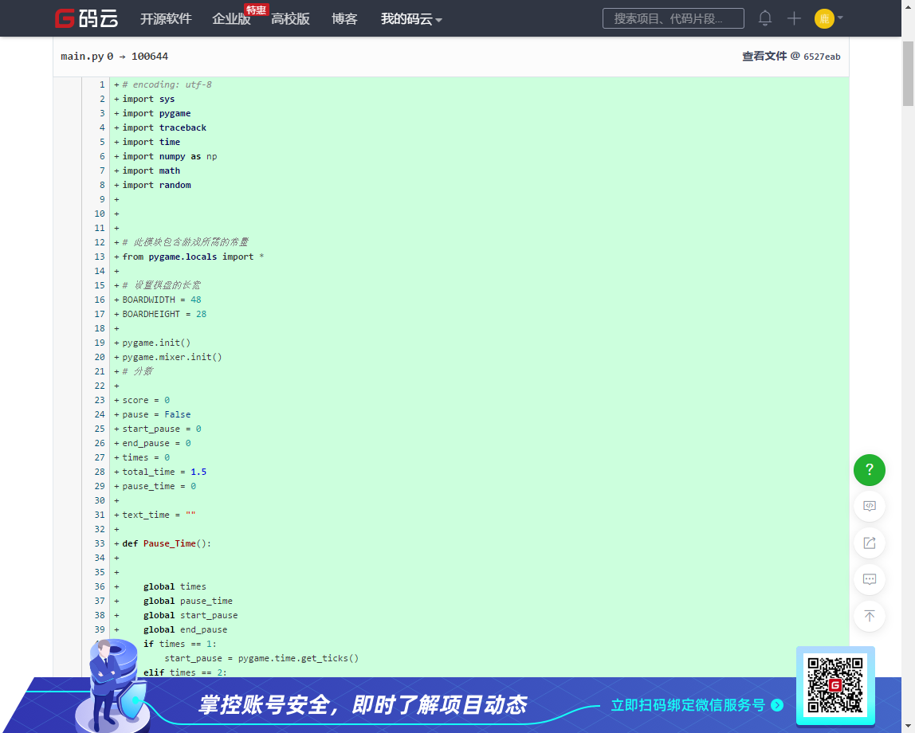
Task: Click the 立即扫码绑定微信服务号 link
Action: tap(687, 705)
